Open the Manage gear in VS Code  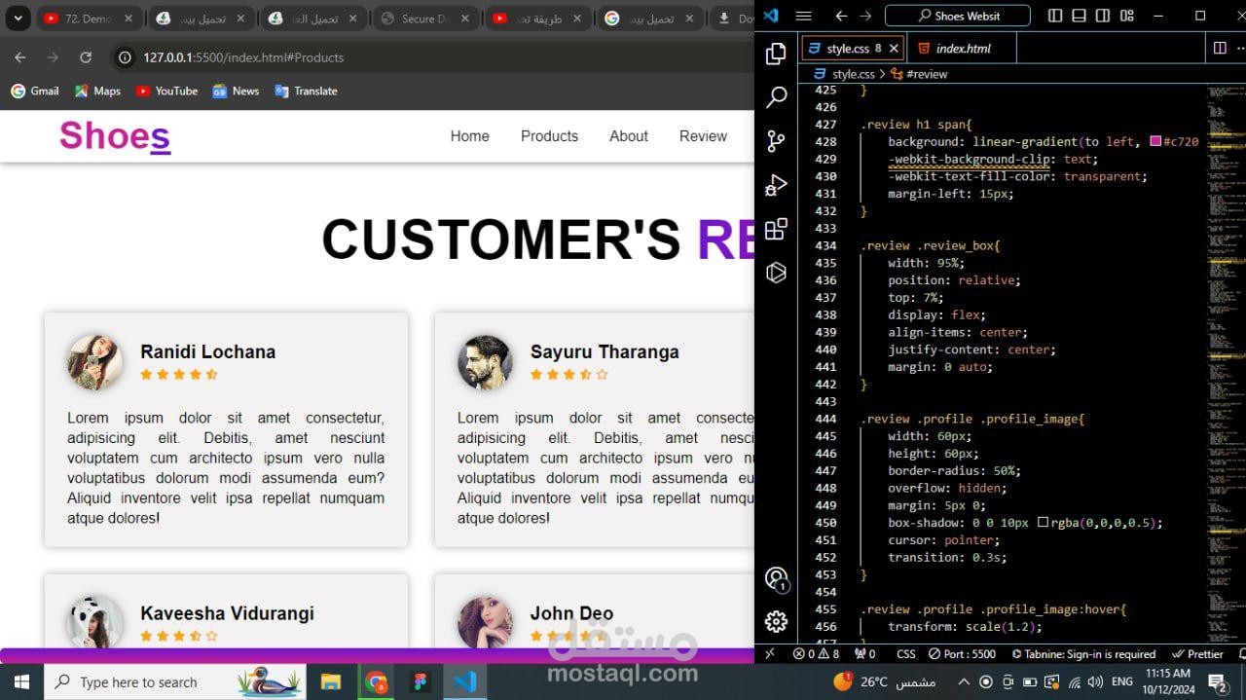pos(776,621)
